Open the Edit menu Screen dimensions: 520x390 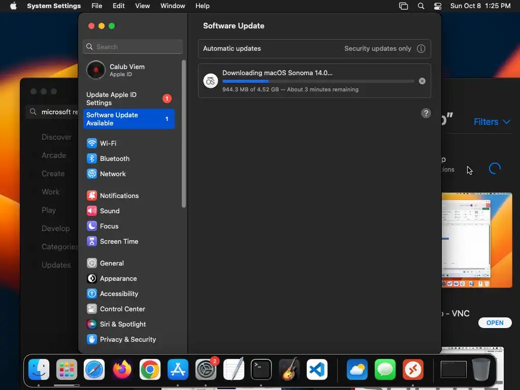pos(118,6)
